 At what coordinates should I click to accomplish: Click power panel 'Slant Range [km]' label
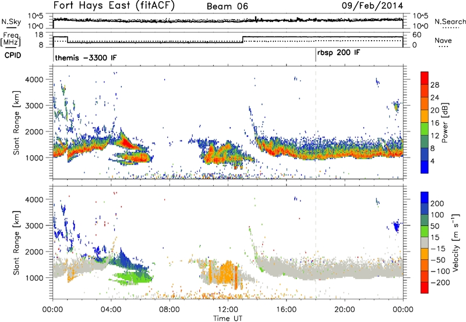pyautogui.click(x=16, y=123)
